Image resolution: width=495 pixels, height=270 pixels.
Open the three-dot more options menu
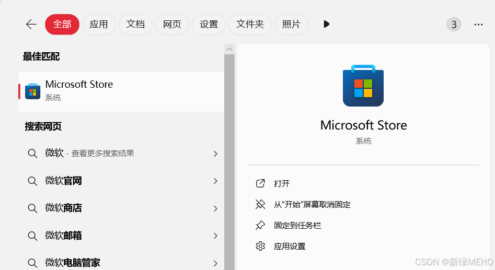tap(478, 25)
